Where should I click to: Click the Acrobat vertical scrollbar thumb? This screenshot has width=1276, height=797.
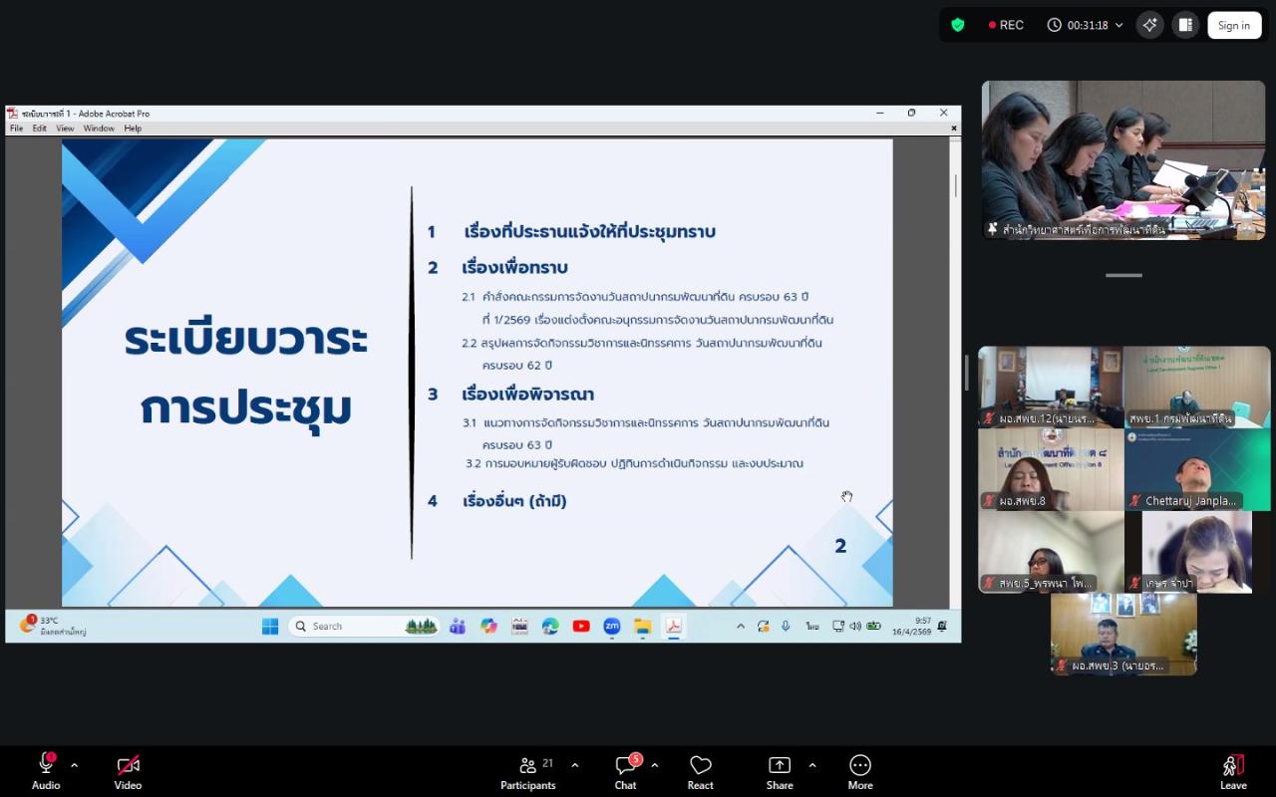[x=956, y=185]
